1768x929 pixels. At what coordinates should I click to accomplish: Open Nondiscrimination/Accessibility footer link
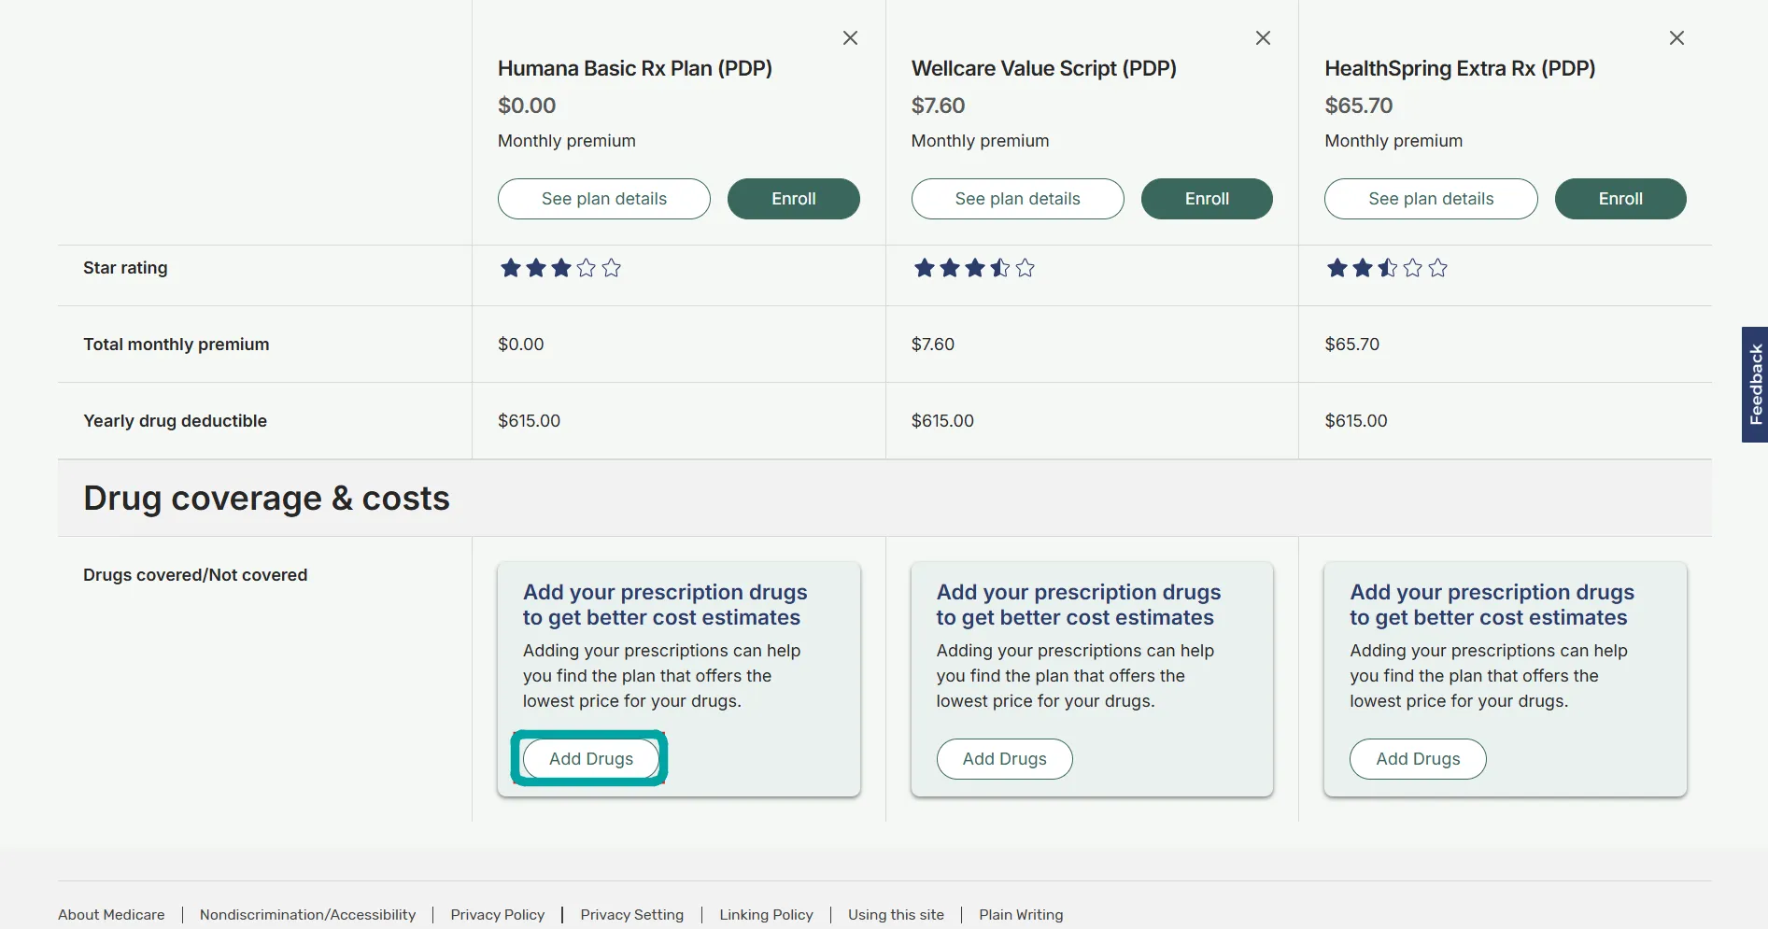307,915
